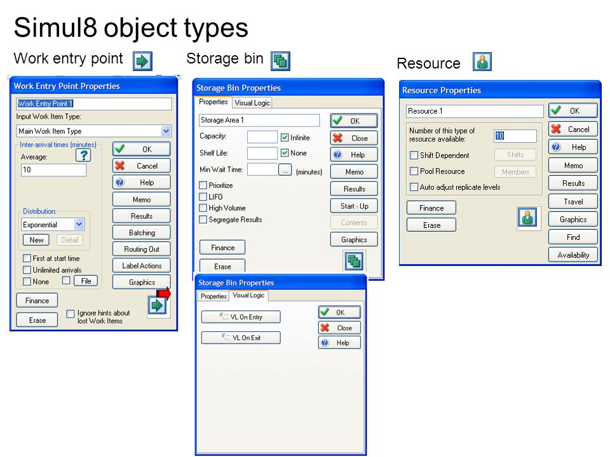This screenshot has height=457, width=610.
Task: Select the Visual Logic tab in the lower Storage Bin dialog
Action: pos(248,295)
